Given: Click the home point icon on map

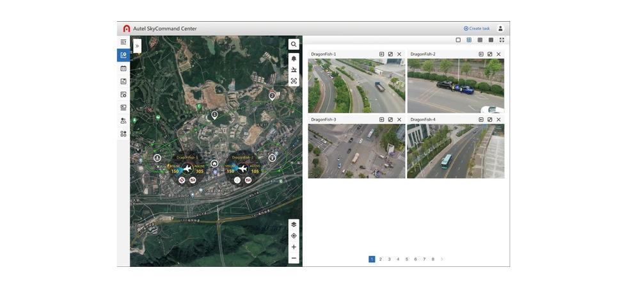Looking at the screenshot, I should (x=215, y=163).
